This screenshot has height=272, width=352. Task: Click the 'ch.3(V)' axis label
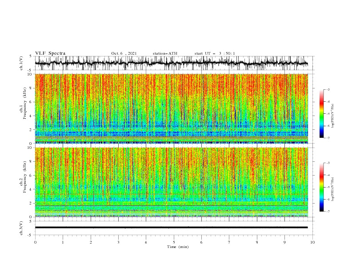(21, 228)
